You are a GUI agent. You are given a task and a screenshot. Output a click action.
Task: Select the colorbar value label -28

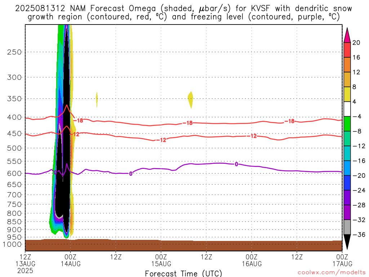pyautogui.click(x=359, y=205)
